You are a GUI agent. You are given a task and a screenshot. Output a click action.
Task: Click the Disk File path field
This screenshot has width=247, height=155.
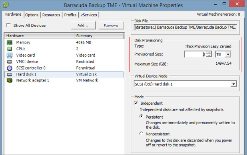point(185,28)
